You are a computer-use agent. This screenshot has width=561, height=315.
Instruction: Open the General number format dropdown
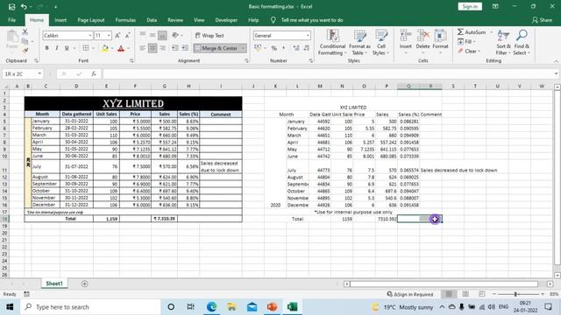point(308,35)
